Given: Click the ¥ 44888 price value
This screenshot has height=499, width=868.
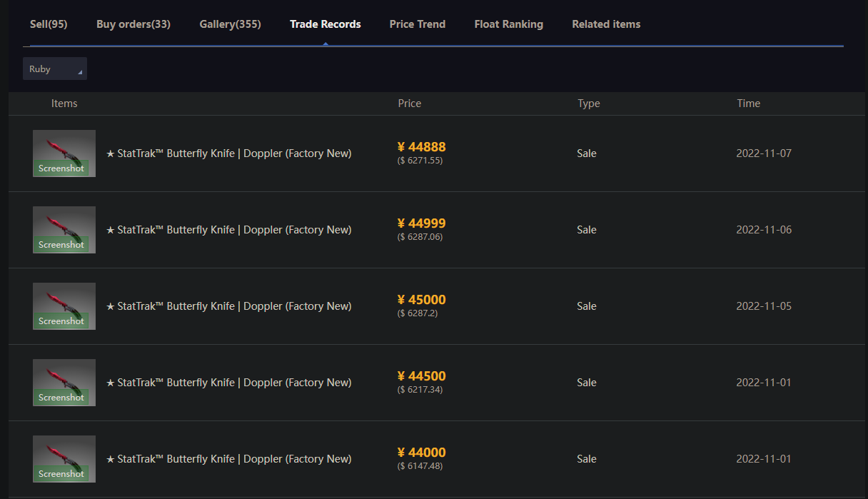Looking at the screenshot, I should [x=422, y=147].
